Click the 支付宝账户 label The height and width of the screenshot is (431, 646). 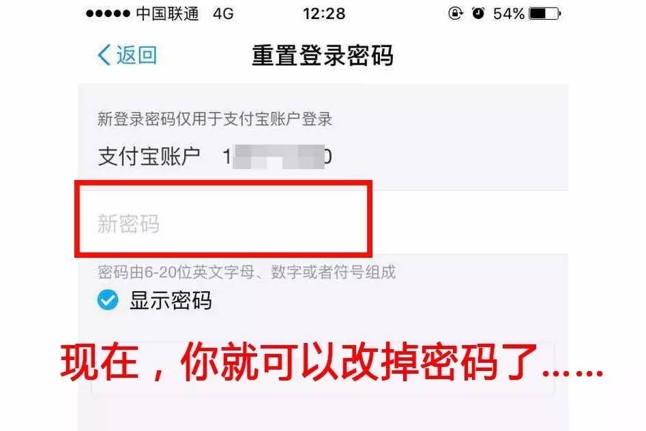tap(149, 157)
